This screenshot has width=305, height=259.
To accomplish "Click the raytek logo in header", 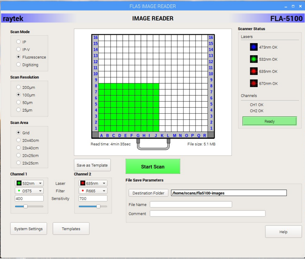I will pyautogui.click(x=13, y=18).
